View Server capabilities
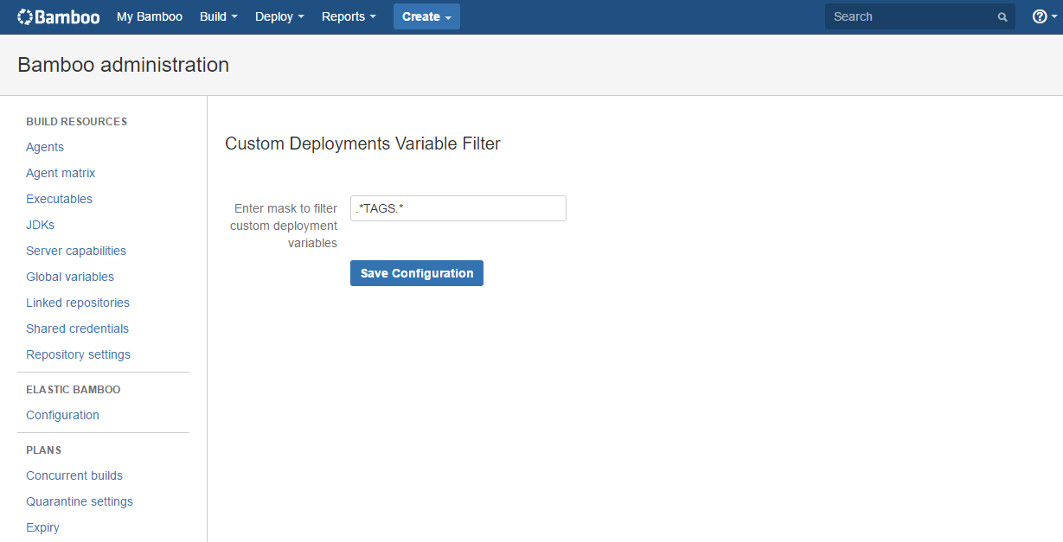The width and height of the screenshot is (1063, 542). [x=75, y=251]
